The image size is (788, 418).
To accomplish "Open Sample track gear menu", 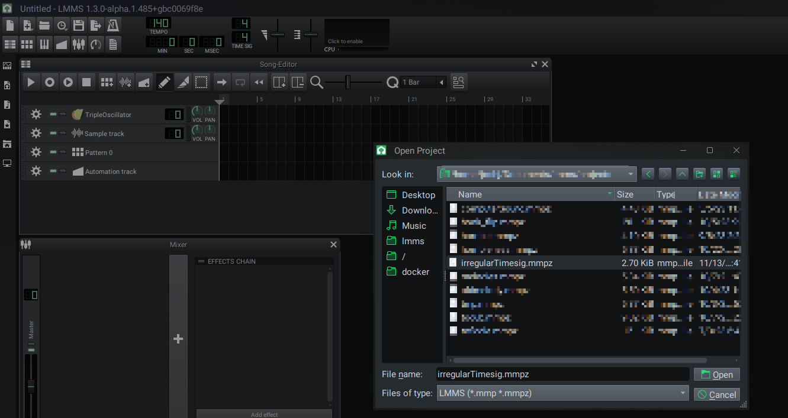I will click(36, 133).
